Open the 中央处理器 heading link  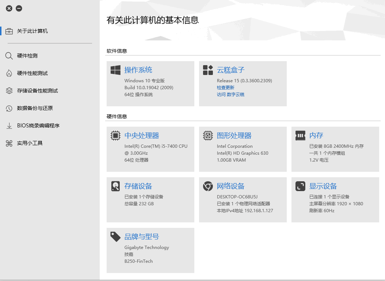click(142, 136)
